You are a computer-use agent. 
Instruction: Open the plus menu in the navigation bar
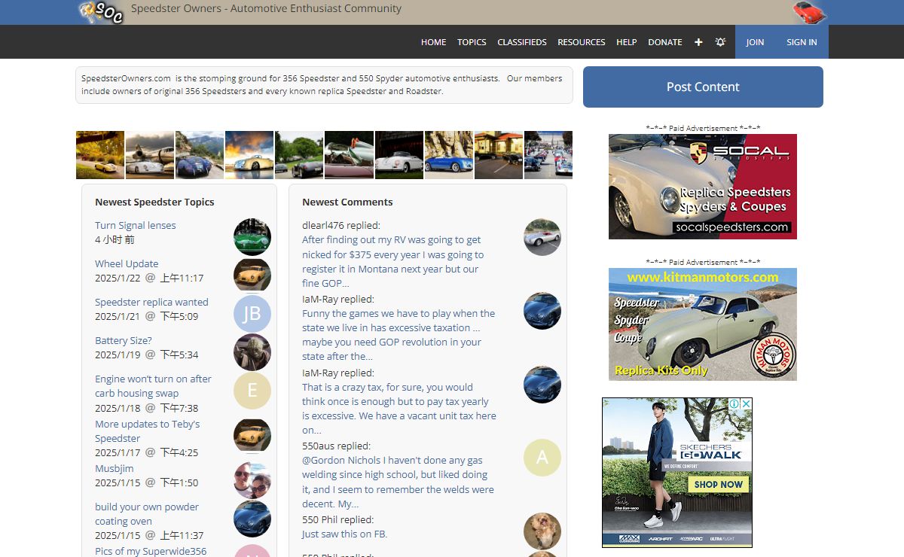[698, 42]
